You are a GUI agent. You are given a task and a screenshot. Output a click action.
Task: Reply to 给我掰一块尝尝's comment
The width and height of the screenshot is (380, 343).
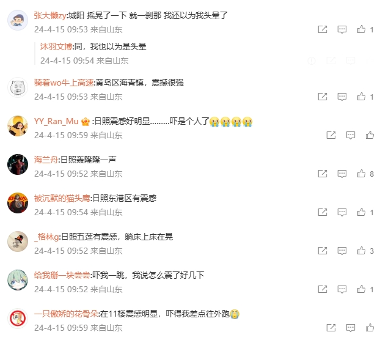342,289
